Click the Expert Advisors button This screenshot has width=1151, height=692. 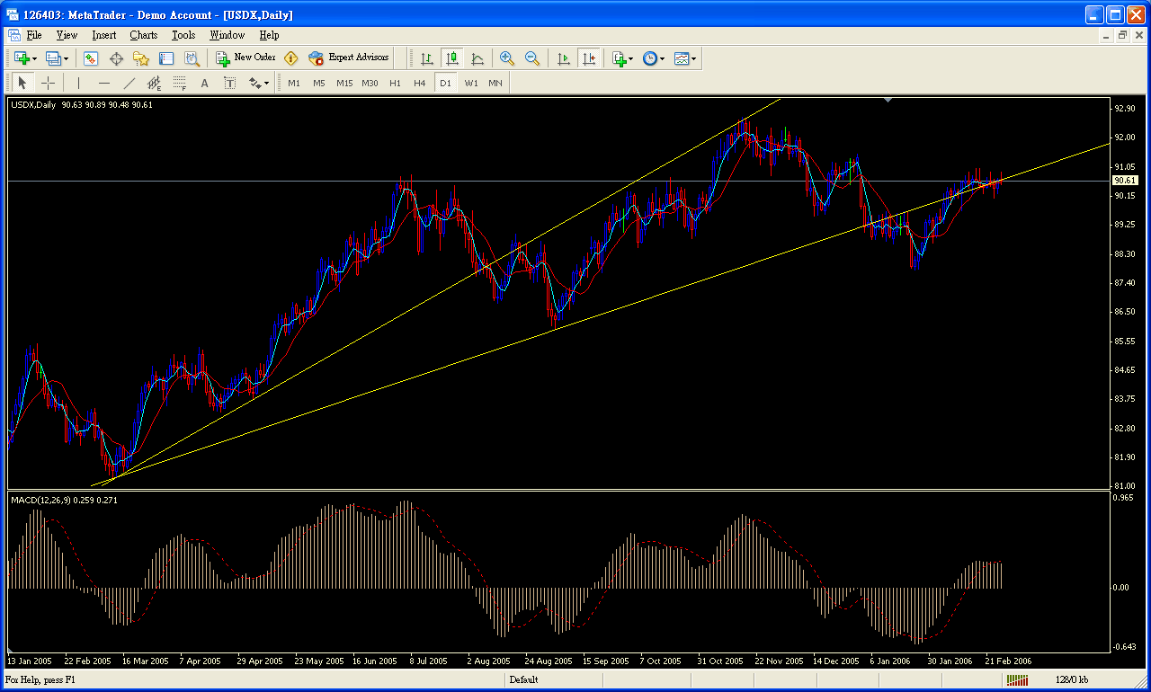coord(348,58)
